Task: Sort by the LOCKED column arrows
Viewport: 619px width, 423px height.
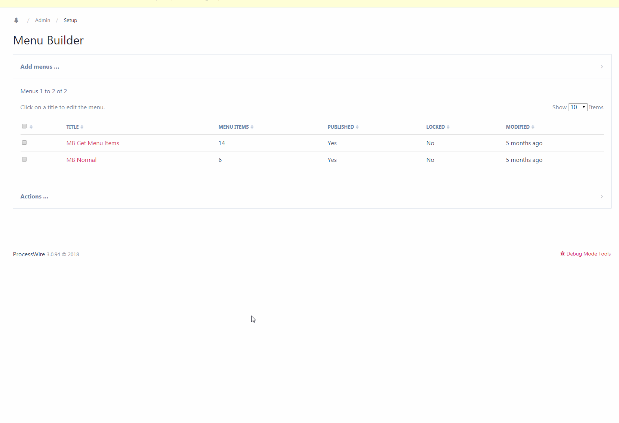Action: pos(448,127)
